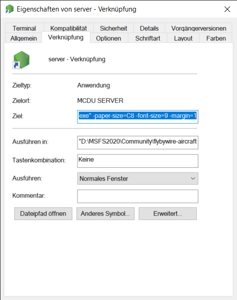Switch to the Allgemein tab
Screen dimensions: 237x300
tap(24, 38)
